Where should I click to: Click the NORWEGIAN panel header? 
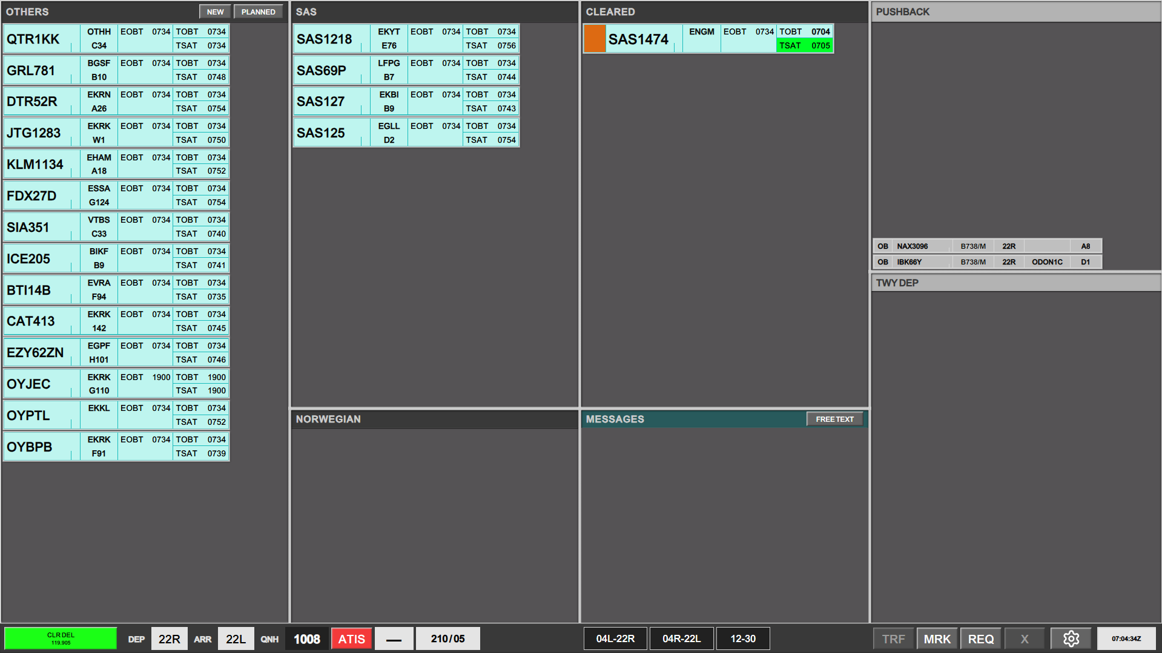[x=434, y=419]
